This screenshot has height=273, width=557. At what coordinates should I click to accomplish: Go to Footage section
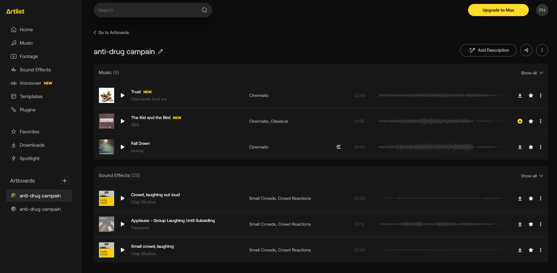click(29, 56)
